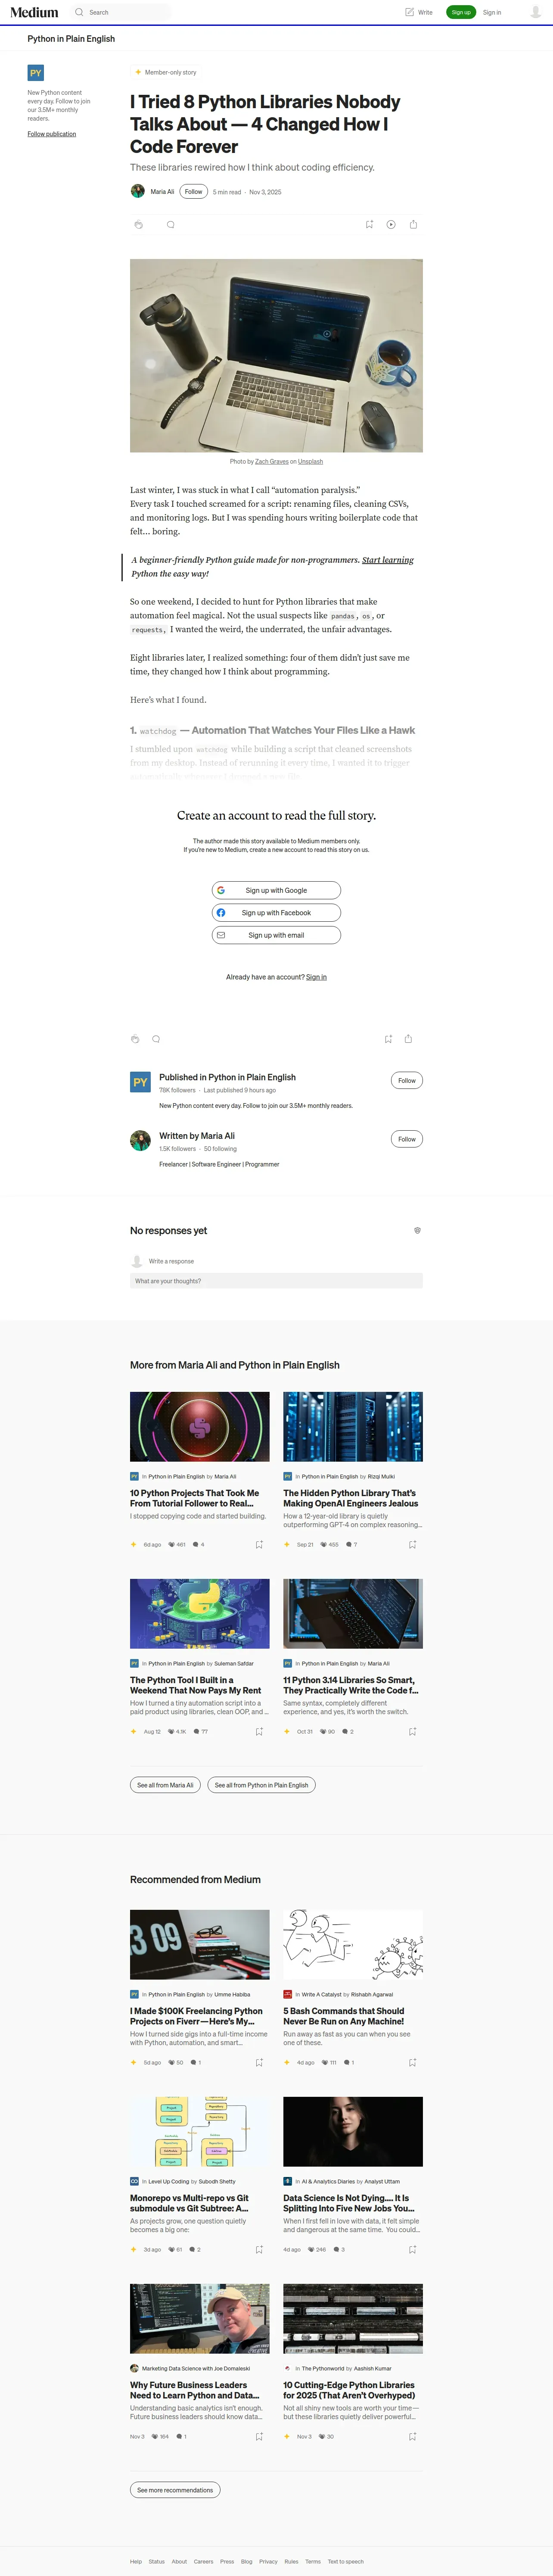553x2576 pixels.
Task: Open the Medium logo home link
Action: coord(34,12)
